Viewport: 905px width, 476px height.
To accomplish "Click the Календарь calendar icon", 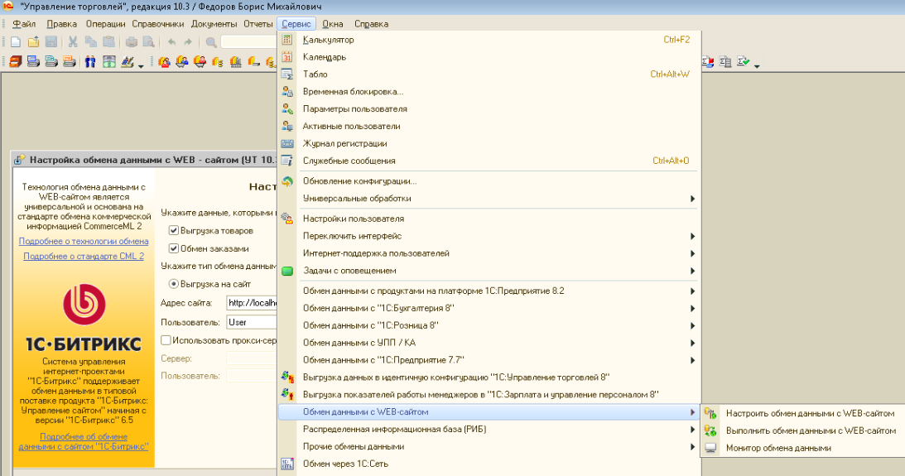I will [x=287, y=57].
